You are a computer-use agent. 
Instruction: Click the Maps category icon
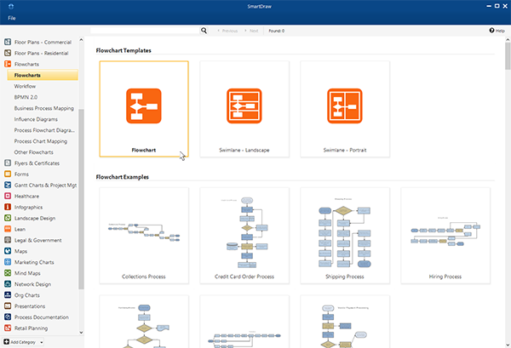tap(8, 251)
